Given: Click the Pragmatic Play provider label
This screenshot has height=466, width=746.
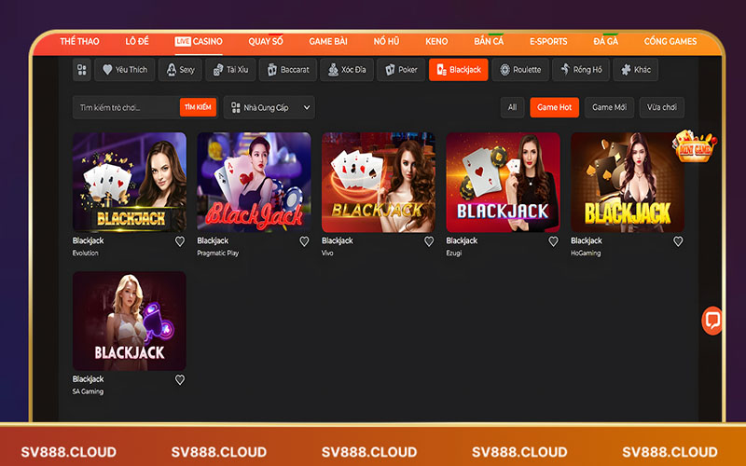Looking at the screenshot, I should 218,253.
